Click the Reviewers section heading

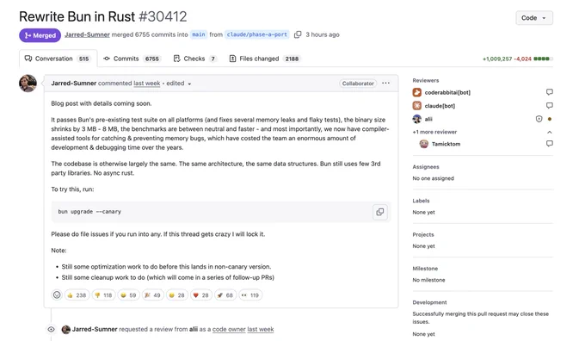point(426,80)
